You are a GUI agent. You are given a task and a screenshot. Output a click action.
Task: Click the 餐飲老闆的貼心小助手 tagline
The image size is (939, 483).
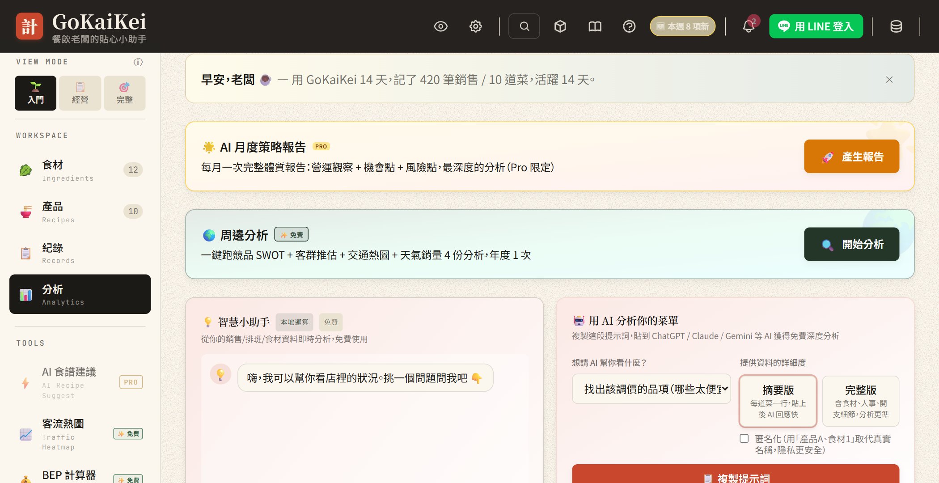click(x=99, y=39)
